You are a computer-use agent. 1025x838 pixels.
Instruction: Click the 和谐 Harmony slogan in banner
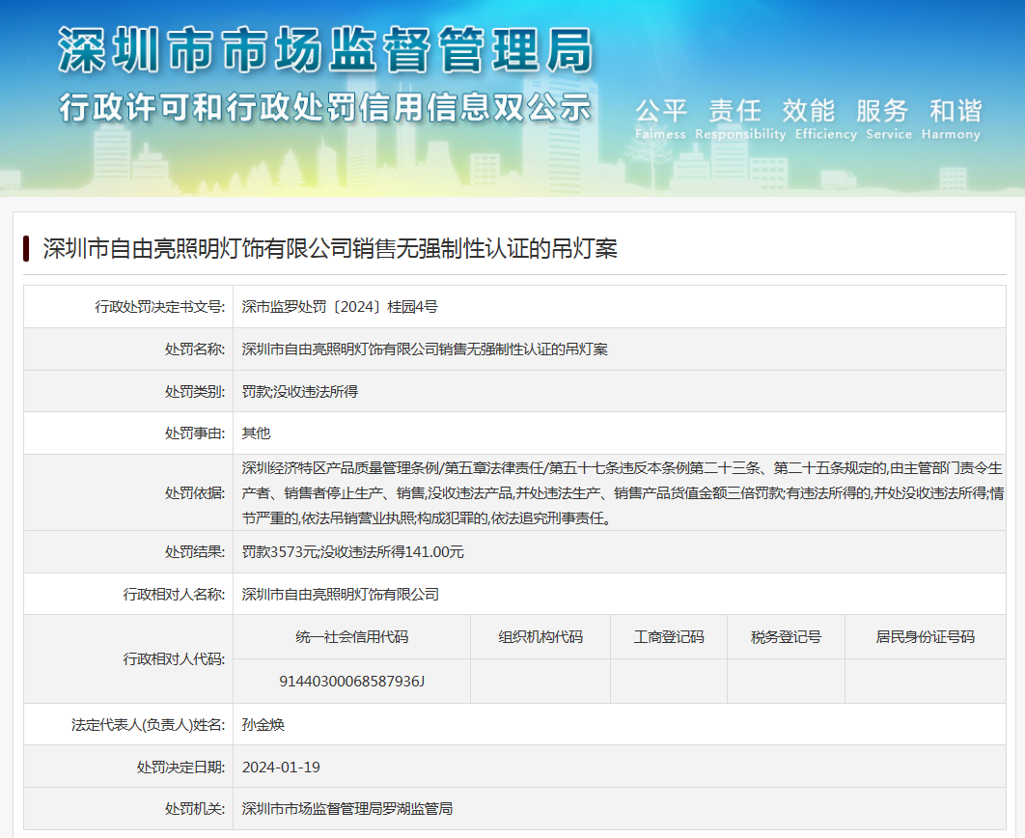tap(952, 119)
